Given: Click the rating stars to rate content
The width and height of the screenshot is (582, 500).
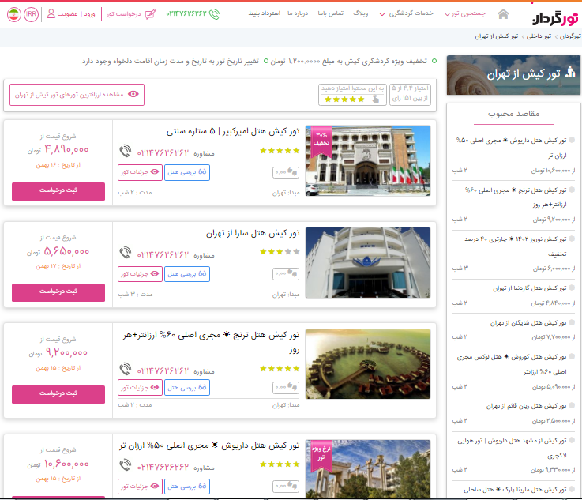Looking at the screenshot, I should (344, 100).
